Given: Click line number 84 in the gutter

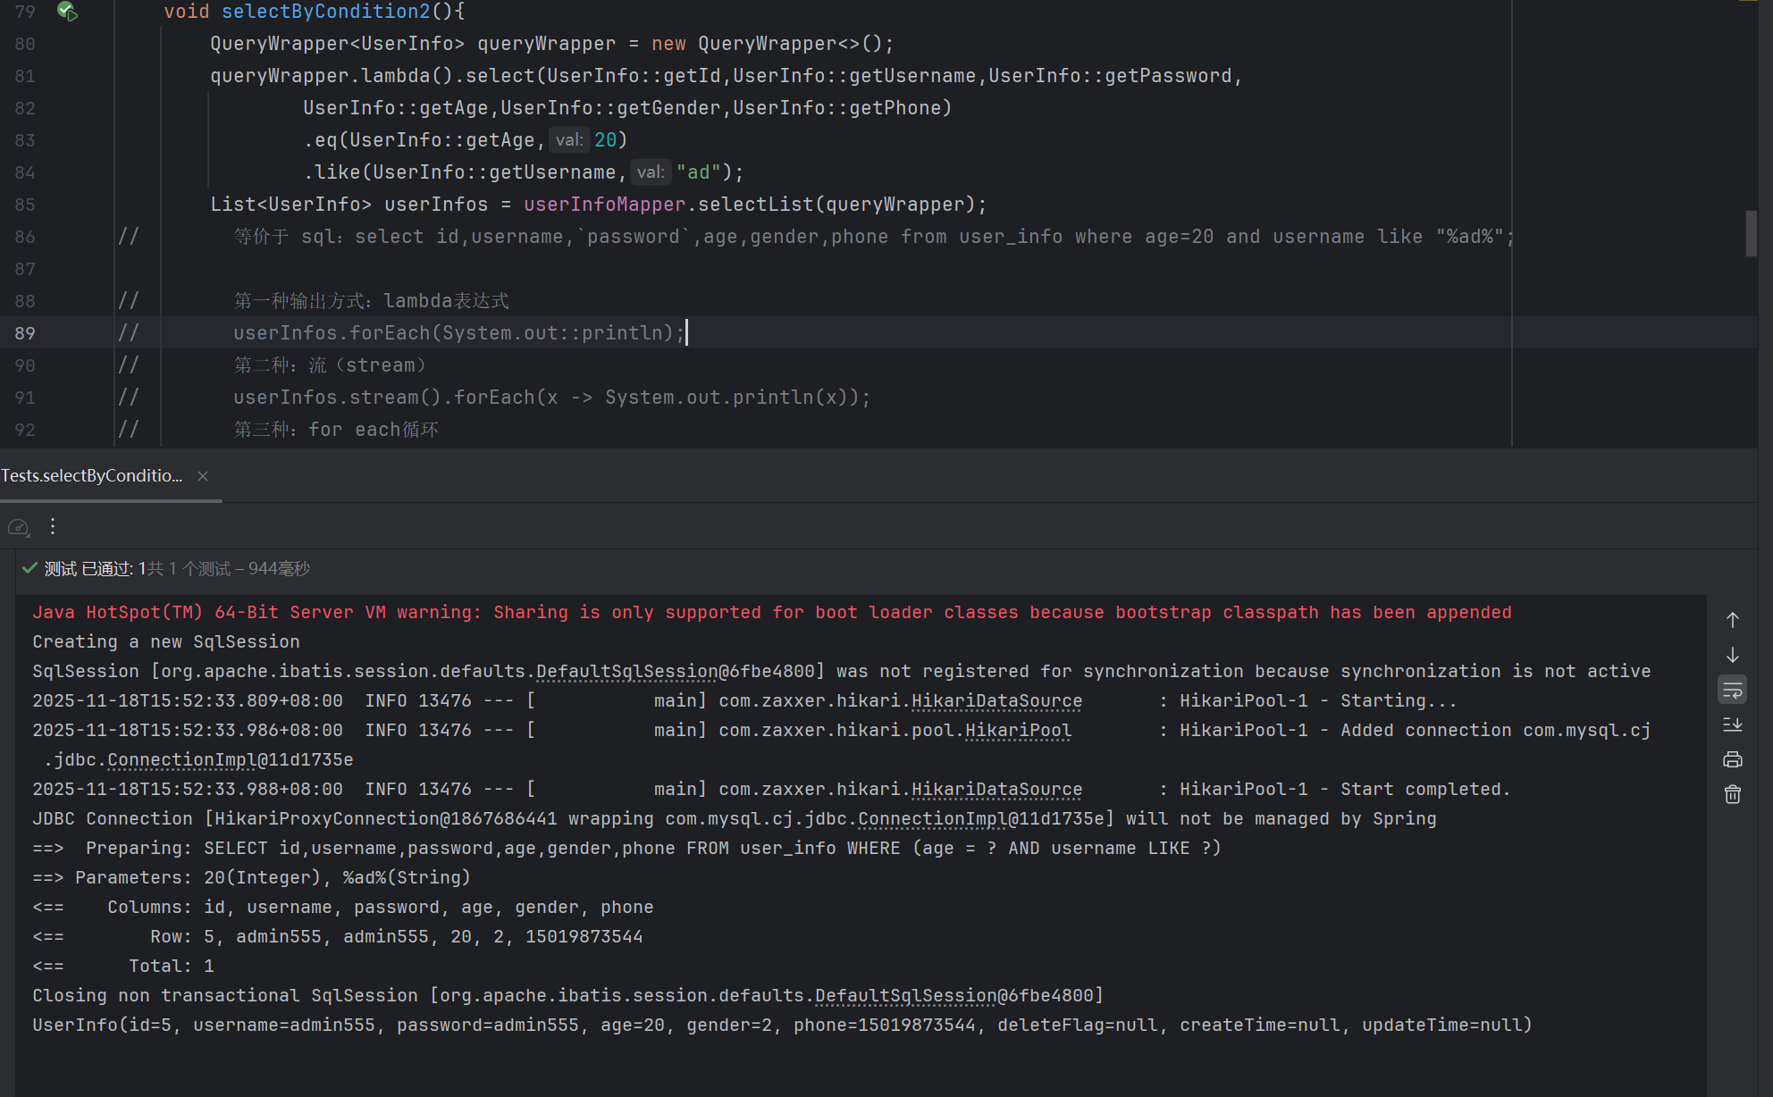Looking at the screenshot, I should (x=25, y=172).
